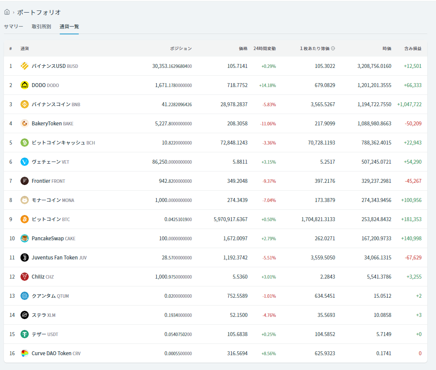Viewport: 436px width, 370px height.
Task: Click the Stellar XLM icon
Action: [x=24, y=315]
